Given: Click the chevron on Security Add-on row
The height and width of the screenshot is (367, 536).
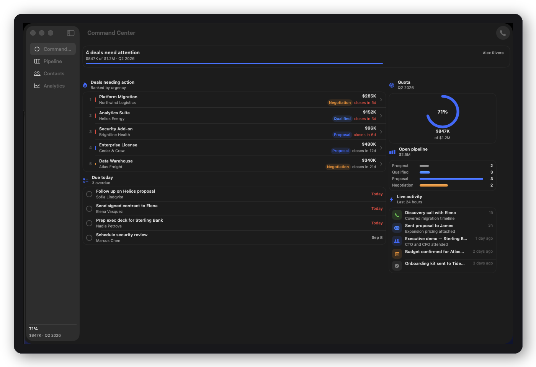Looking at the screenshot, I should 381,132.
